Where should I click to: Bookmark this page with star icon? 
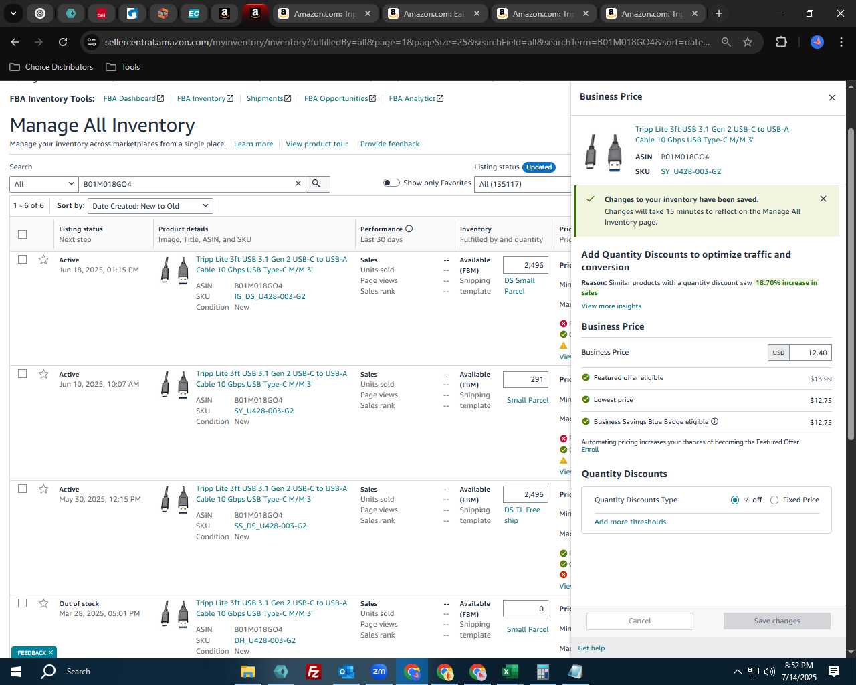pos(748,42)
